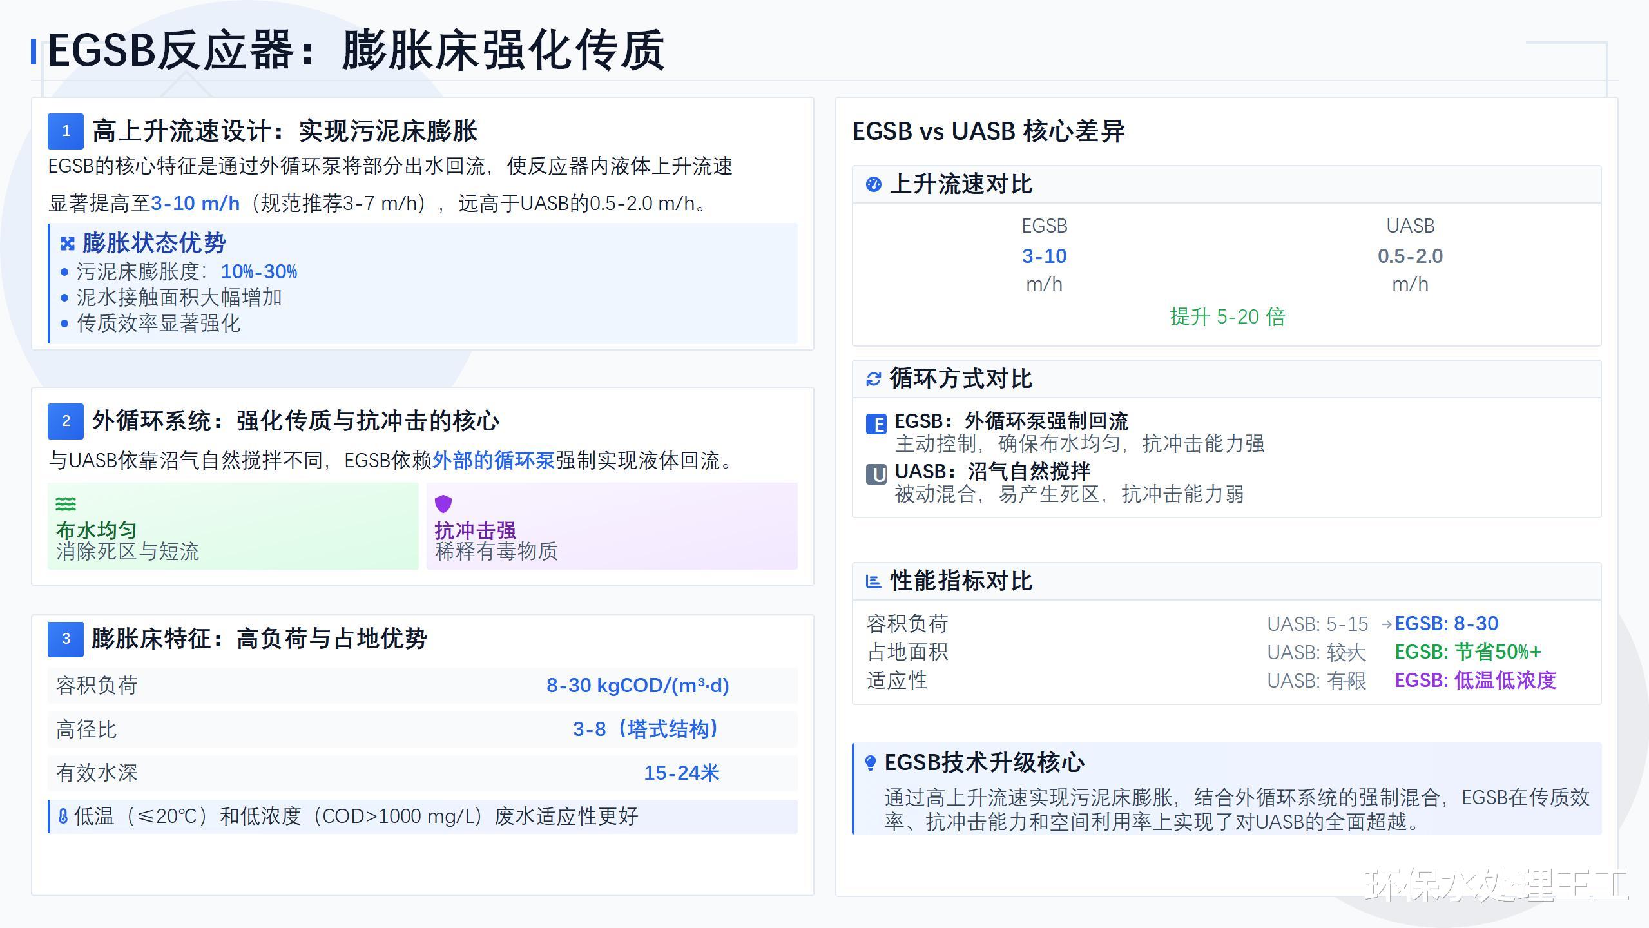The height and width of the screenshot is (928, 1649).
Task: Click the purple shield icon
Action: coord(443,503)
